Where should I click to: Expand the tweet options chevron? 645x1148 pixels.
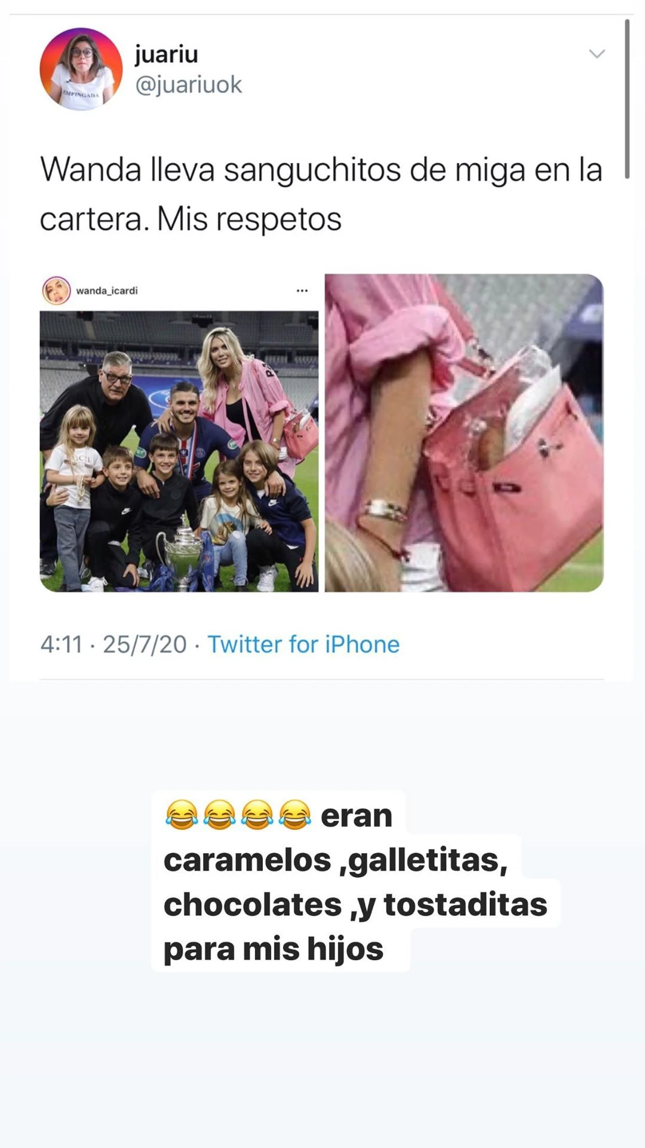597,54
